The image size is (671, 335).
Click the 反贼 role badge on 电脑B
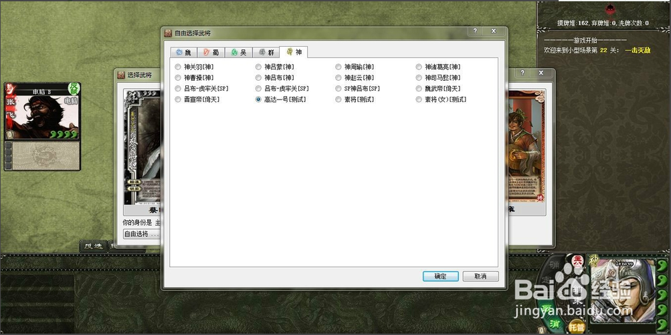tap(74, 89)
